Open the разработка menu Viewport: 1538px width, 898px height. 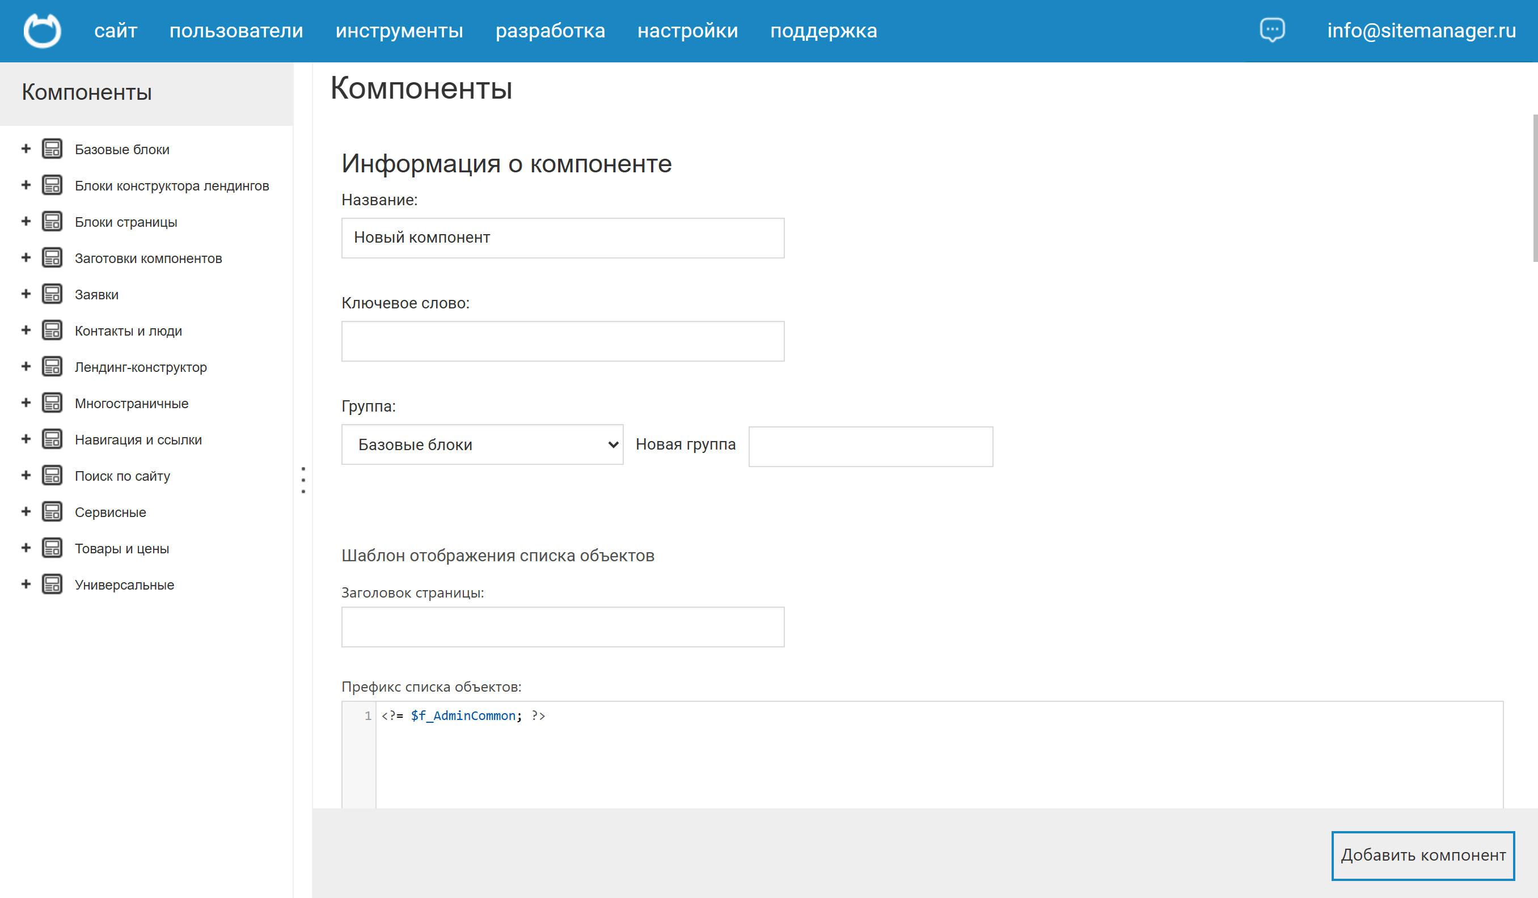551,31
